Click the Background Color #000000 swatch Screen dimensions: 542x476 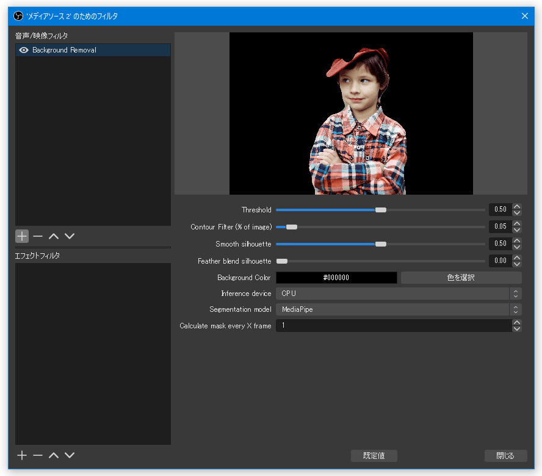[336, 278]
